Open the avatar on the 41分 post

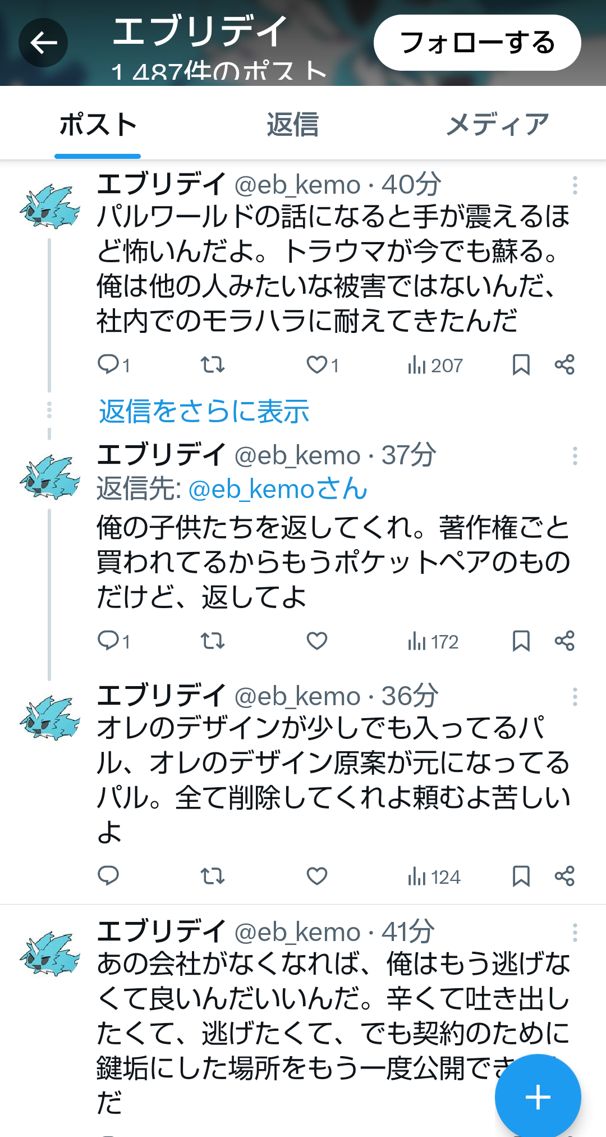pyautogui.click(x=49, y=953)
